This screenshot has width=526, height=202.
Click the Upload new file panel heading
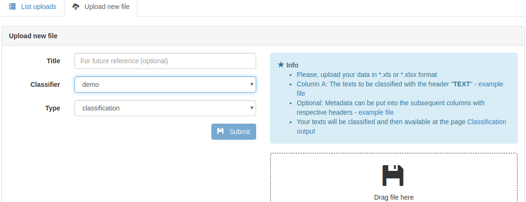(33, 36)
